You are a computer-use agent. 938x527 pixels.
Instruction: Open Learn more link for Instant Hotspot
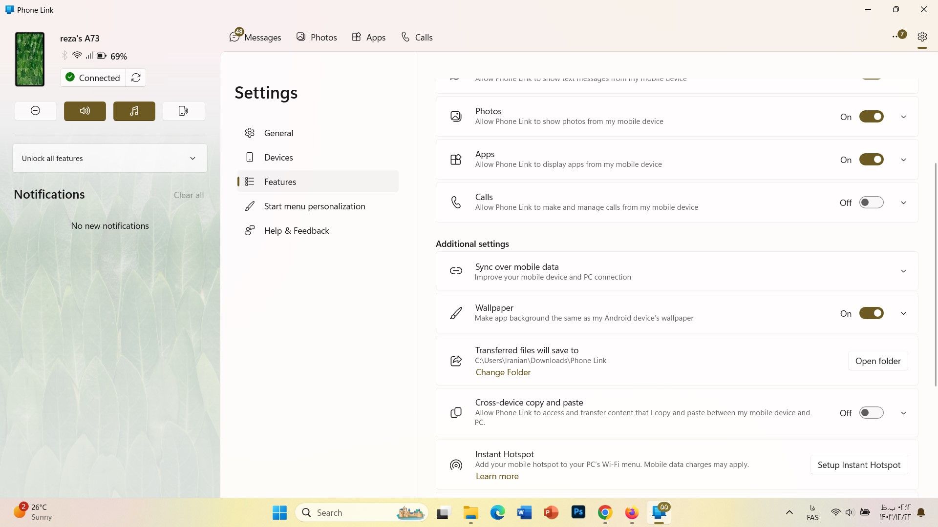point(497,476)
